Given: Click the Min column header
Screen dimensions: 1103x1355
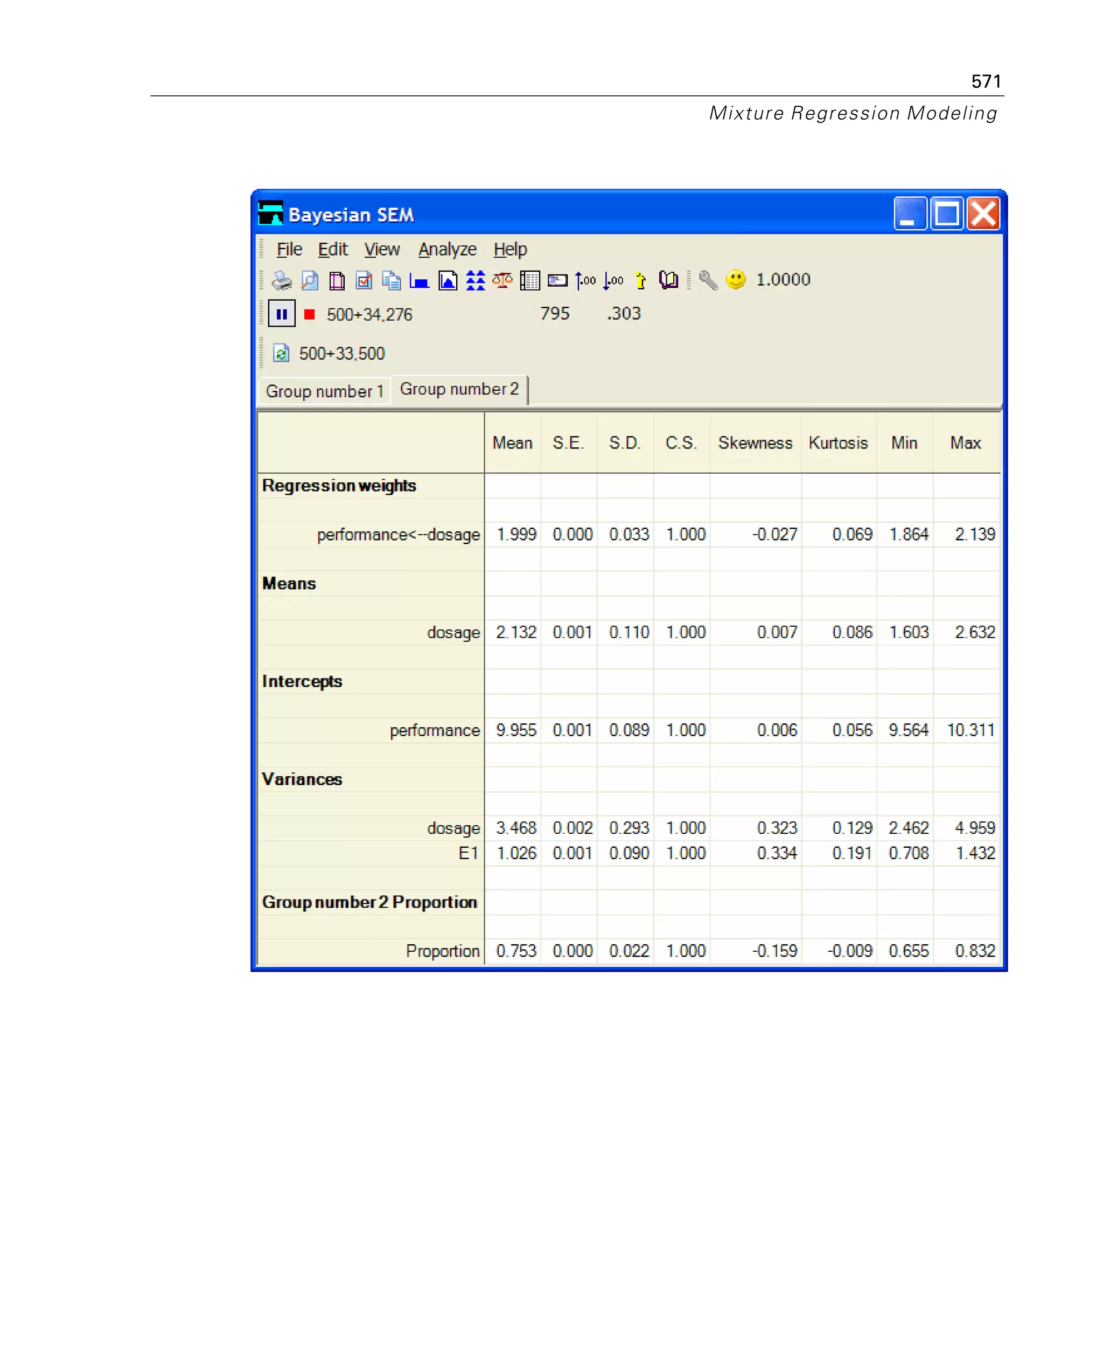Looking at the screenshot, I should (x=904, y=443).
